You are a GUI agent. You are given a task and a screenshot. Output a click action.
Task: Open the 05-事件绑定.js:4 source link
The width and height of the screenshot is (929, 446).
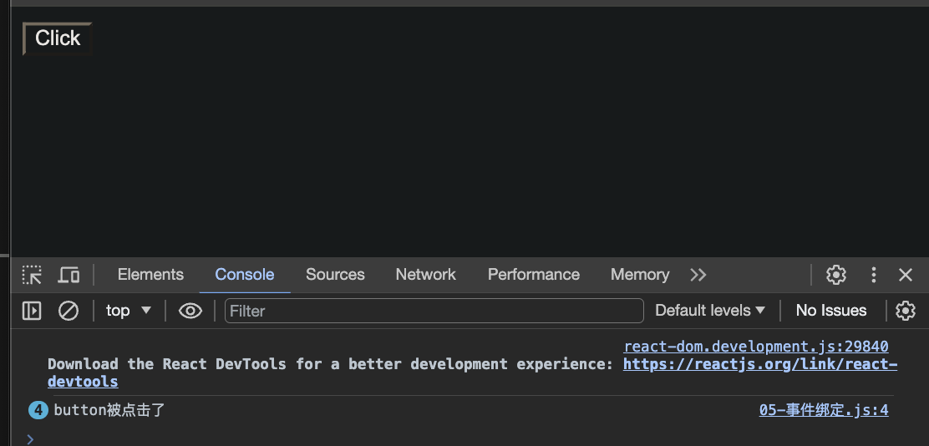tap(823, 410)
